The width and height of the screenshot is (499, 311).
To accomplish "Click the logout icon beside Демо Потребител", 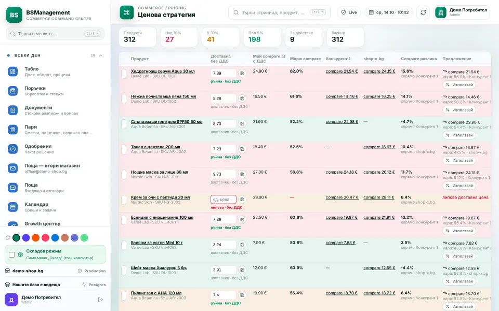I will pyautogui.click(x=100, y=300).
